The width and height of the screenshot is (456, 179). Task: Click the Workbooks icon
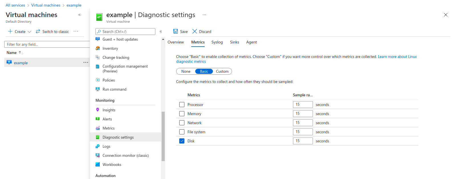coord(98,165)
